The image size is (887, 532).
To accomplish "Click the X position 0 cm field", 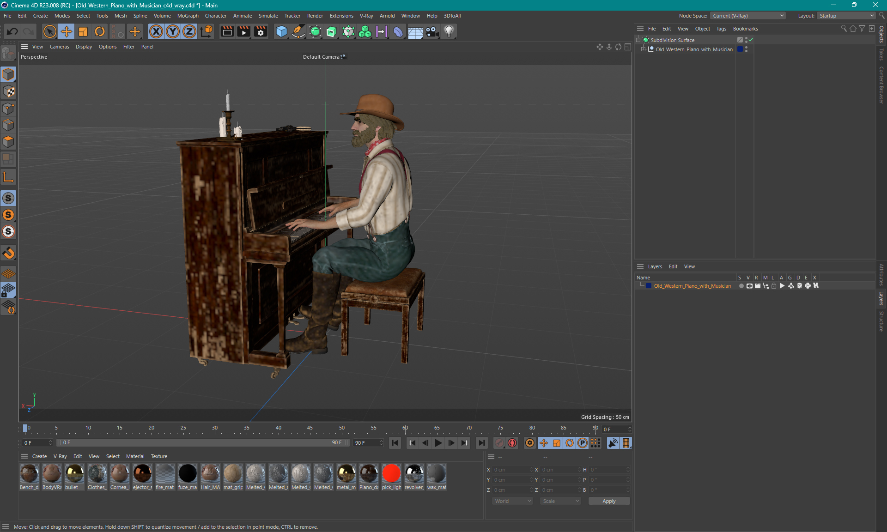I will [512, 470].
